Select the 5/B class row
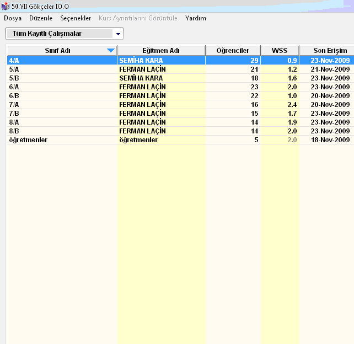This screenshot has width=354, height=344. coord(180,78)
